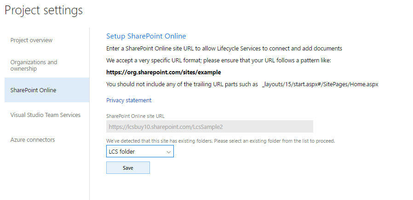Select the SharePoint Online sidebar item
The image size is (413, 200).
[33, 90]
